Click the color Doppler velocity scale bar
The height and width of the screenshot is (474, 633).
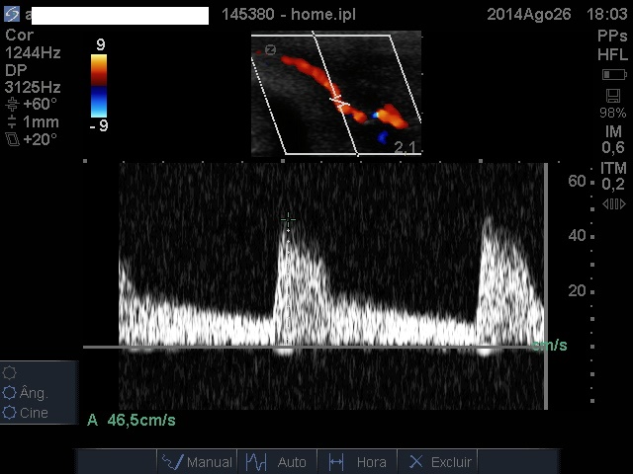99,85
